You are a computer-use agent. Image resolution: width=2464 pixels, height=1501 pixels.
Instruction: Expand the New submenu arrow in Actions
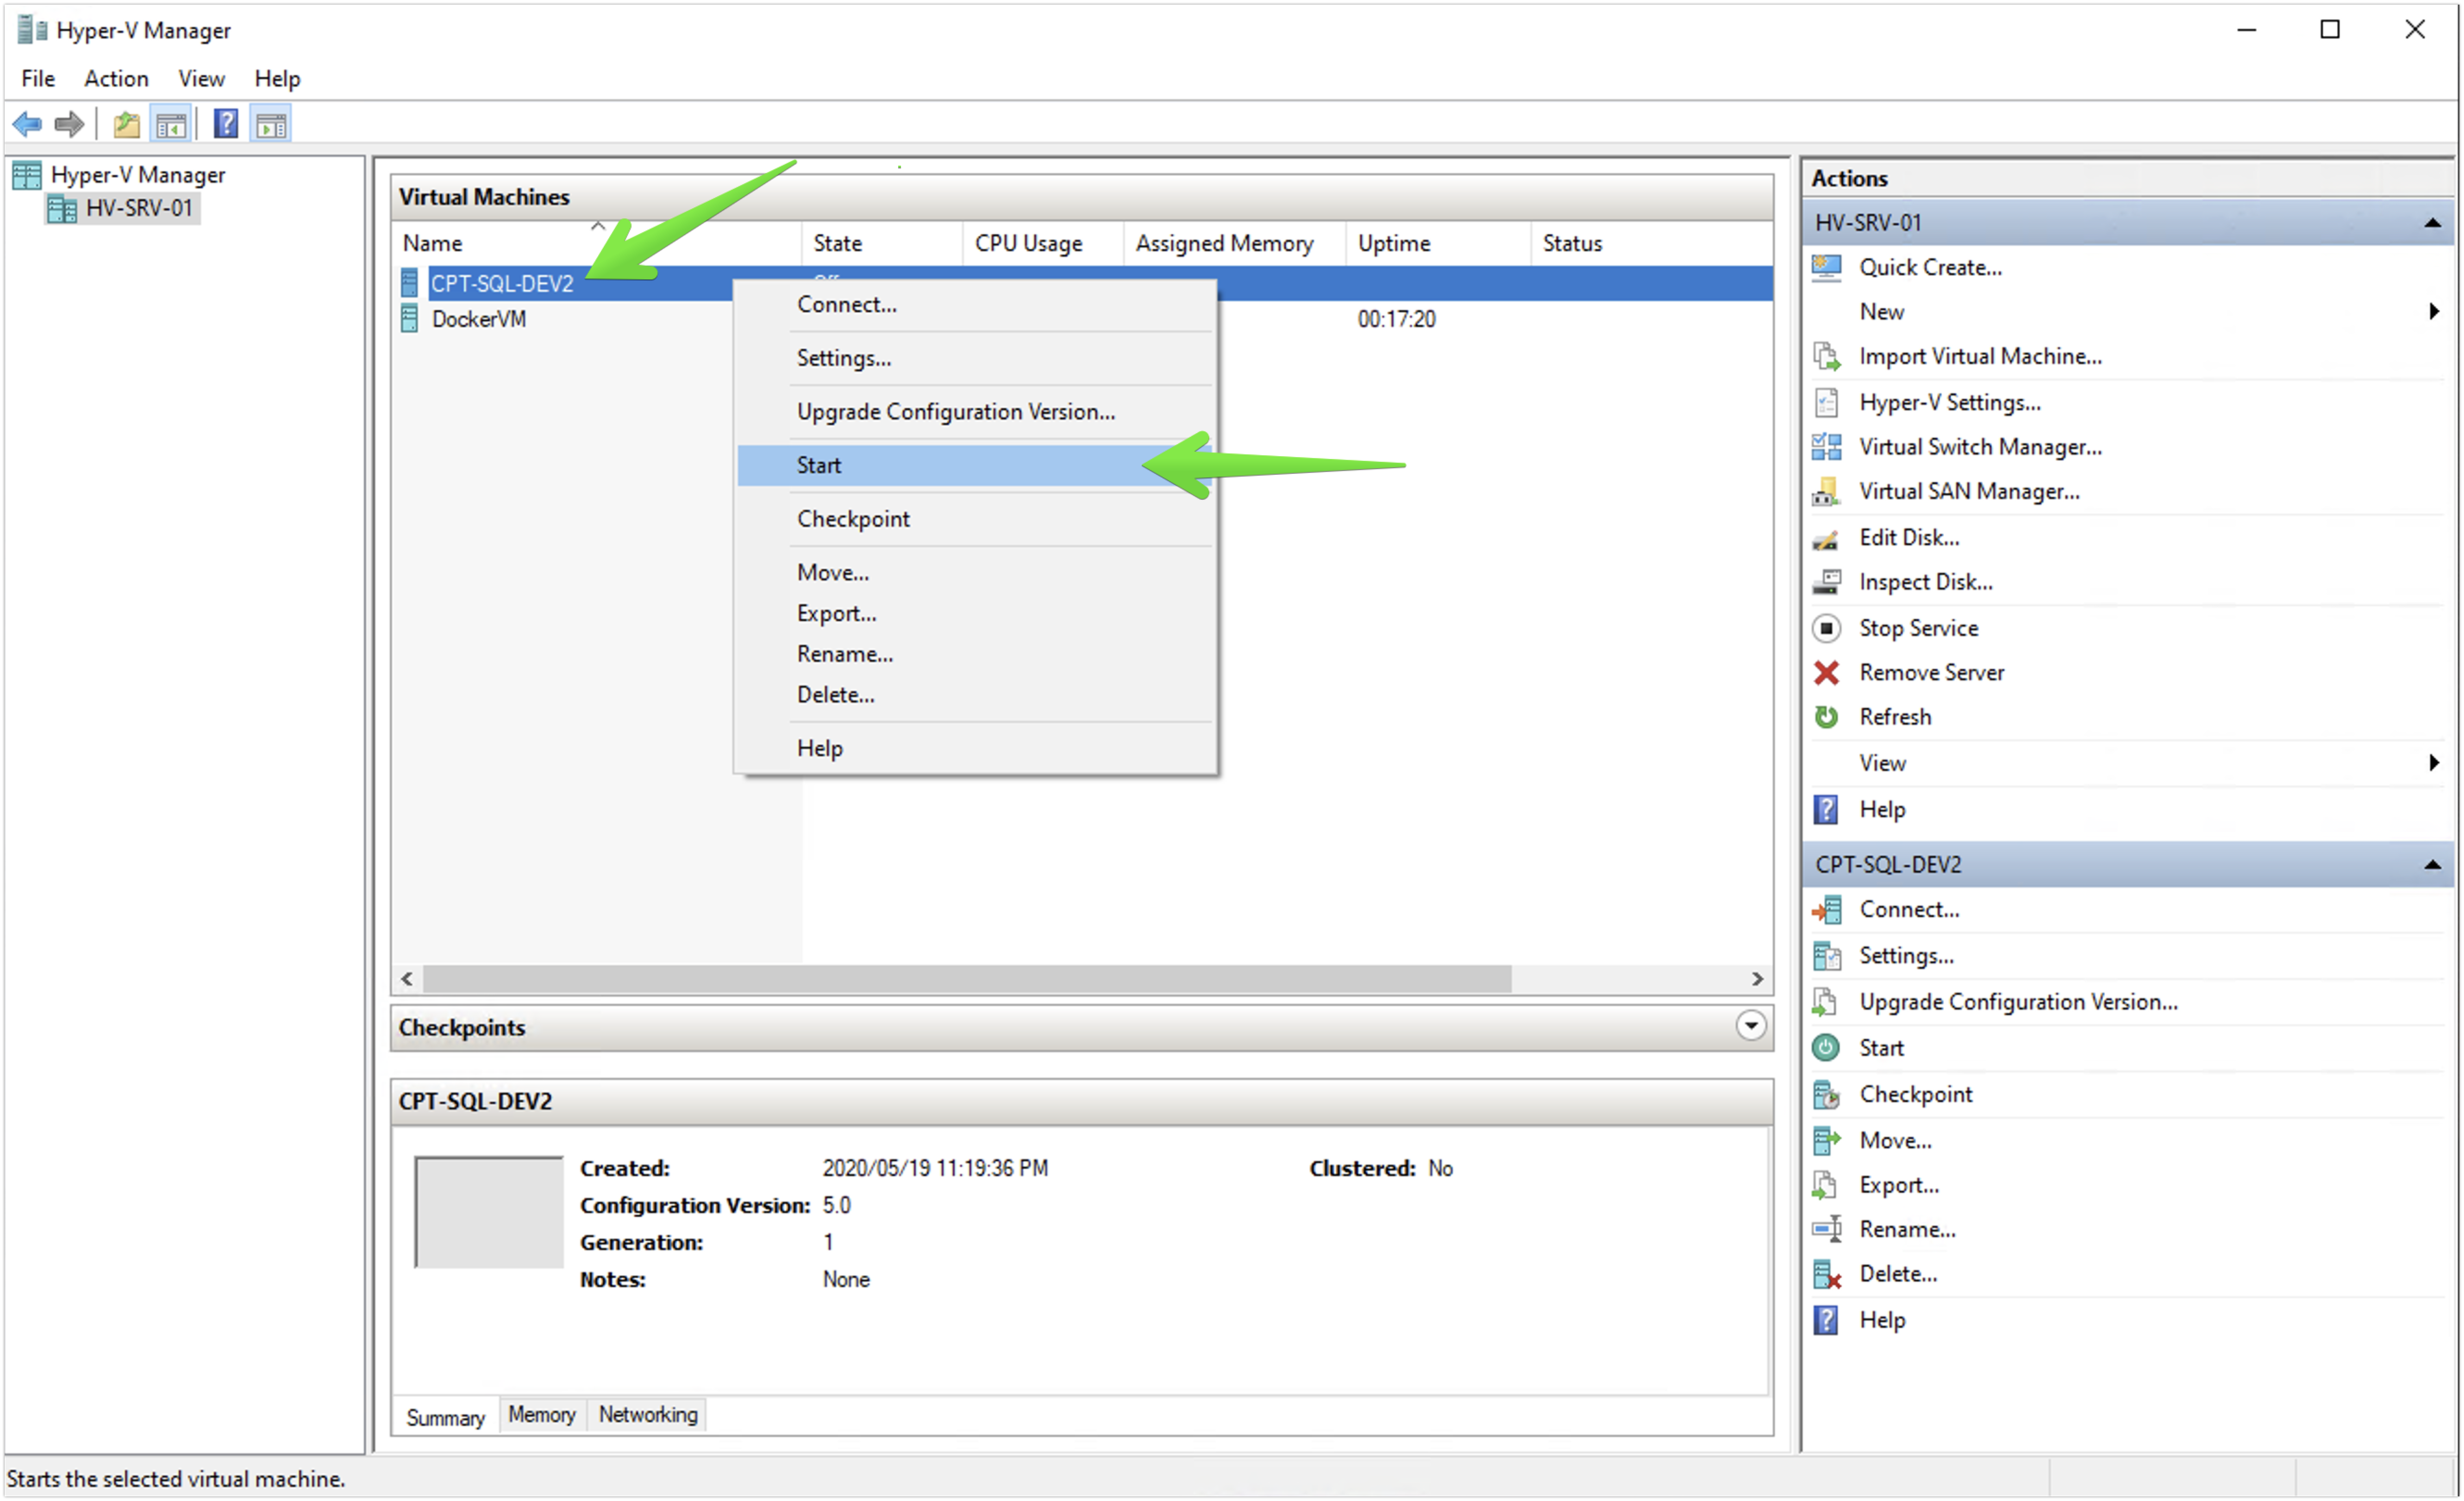(x=2434, y=312)
